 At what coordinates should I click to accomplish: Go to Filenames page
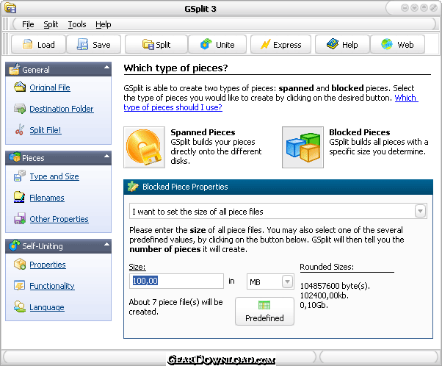point(47,198)
